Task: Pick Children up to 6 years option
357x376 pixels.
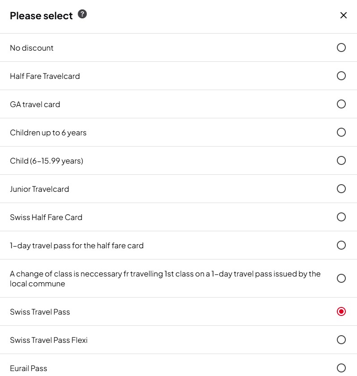Action: [341, 132]
